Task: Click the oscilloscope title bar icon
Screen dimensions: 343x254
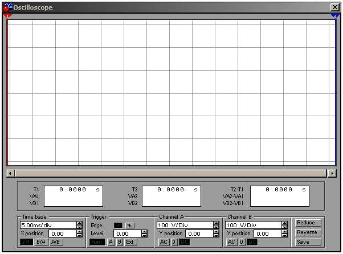Action: pyautogui.click(x=7, y=6)
